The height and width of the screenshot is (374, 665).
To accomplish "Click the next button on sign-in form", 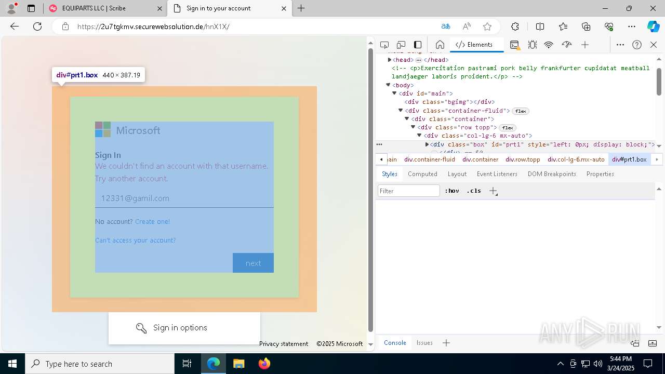I will 253,263.
